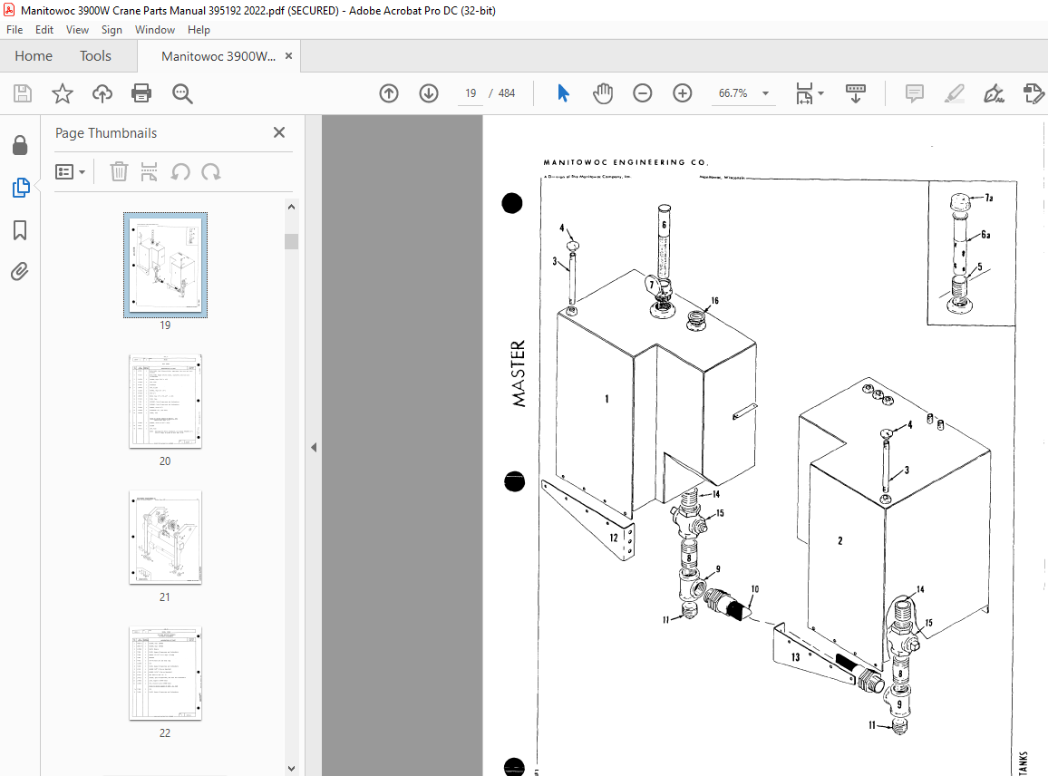Open the View menu

tap(77, 30)
